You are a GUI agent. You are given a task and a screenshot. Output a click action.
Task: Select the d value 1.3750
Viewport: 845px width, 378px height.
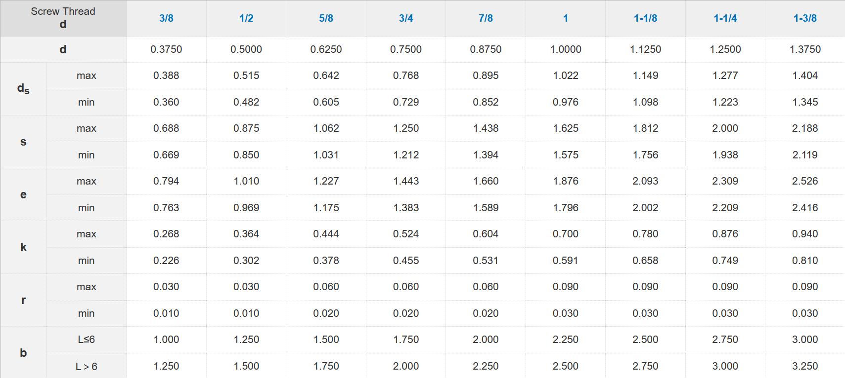805,49
